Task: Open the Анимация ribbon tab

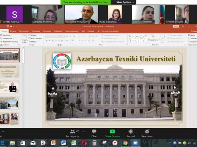Action: pos(47,31)
